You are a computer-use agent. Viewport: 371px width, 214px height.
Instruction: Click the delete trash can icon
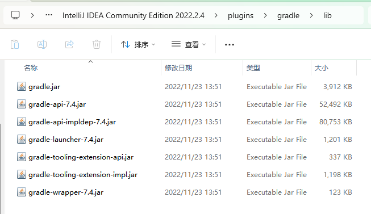click(97, 44)
